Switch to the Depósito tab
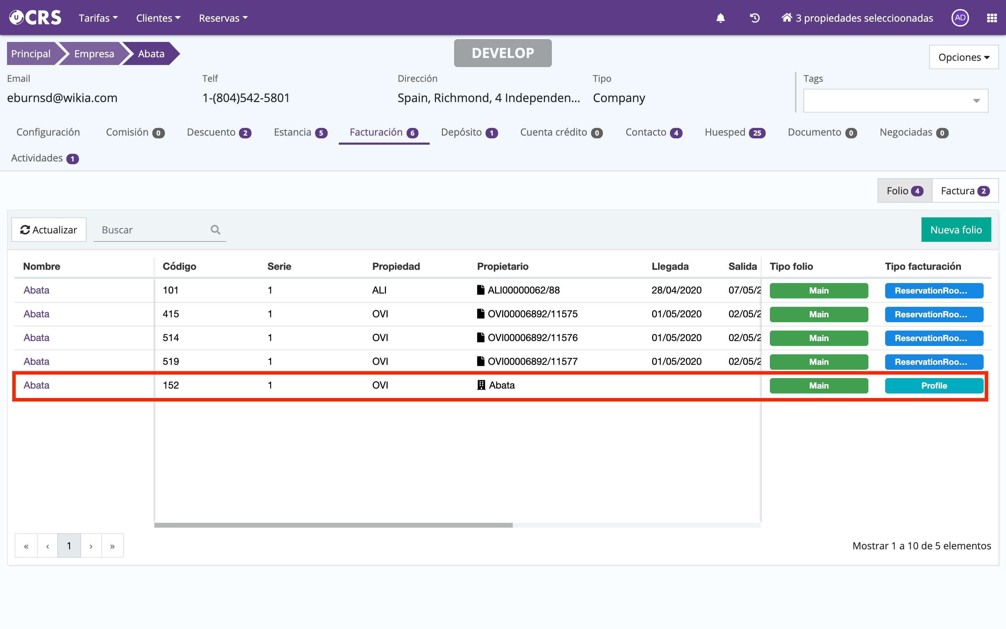Screen dimensions: 1006x629 [469, 132]
